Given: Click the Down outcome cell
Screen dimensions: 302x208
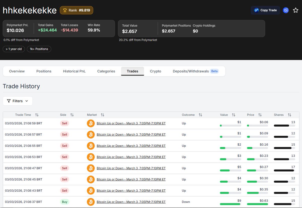Looking at the screenshot, I should click(186, 202).
